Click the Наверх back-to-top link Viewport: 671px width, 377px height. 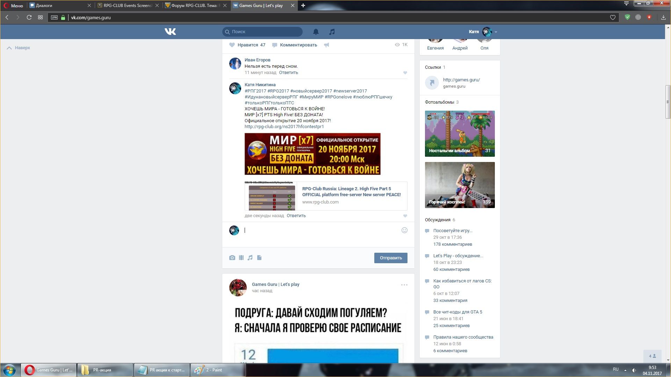[19, 48]
